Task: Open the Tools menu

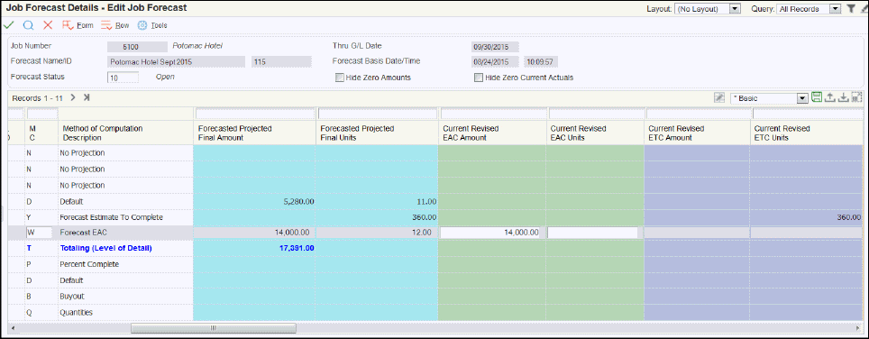Action: [151, 25]
